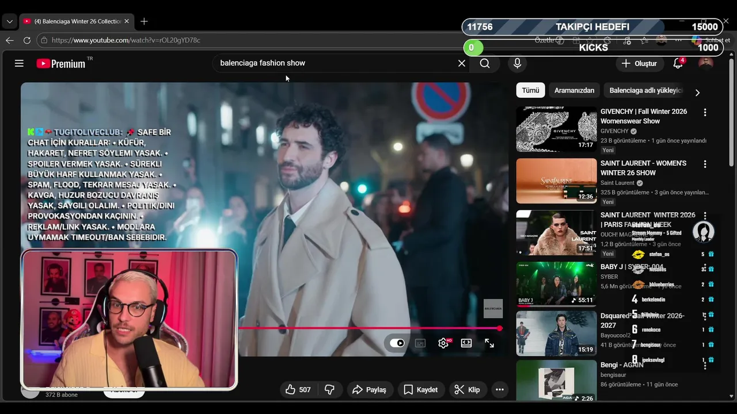
Task: Toggle subtitles captions button in player
Action: [420, 343]
